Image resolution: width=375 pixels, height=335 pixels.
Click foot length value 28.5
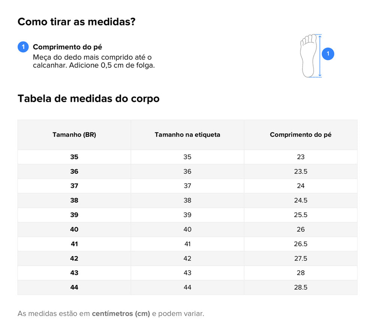click(x=300, y=287)
